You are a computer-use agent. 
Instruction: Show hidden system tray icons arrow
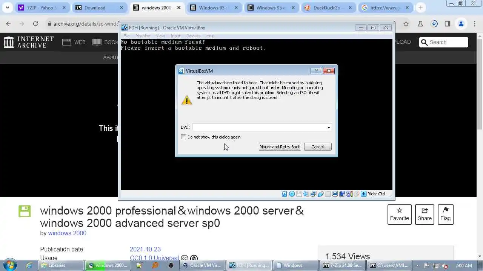(x=417, y=265)
